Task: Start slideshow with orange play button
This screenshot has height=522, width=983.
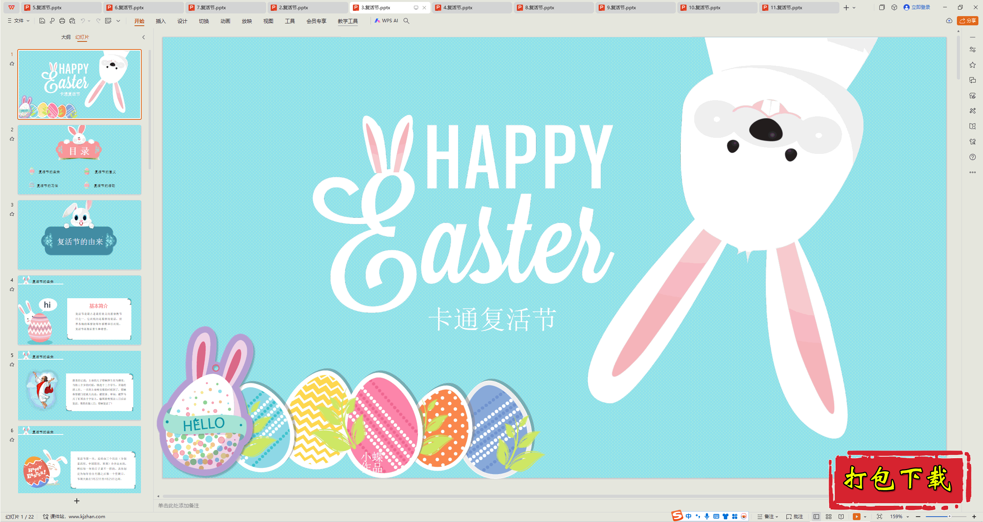Action: (x=856, y=517)
